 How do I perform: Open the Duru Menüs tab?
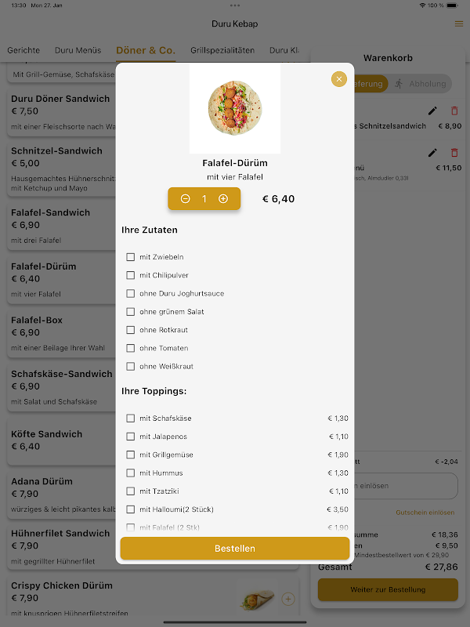click(x=78, y=50)
